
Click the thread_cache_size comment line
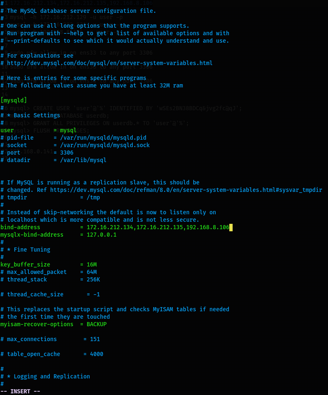point(50,294)
